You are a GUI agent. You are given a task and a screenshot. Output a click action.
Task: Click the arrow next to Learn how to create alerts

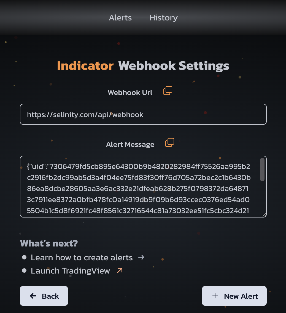[x=141, y=257]
